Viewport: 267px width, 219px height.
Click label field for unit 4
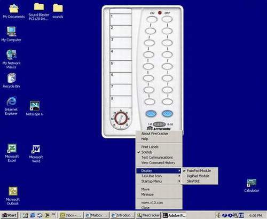[x=121, y=54]
